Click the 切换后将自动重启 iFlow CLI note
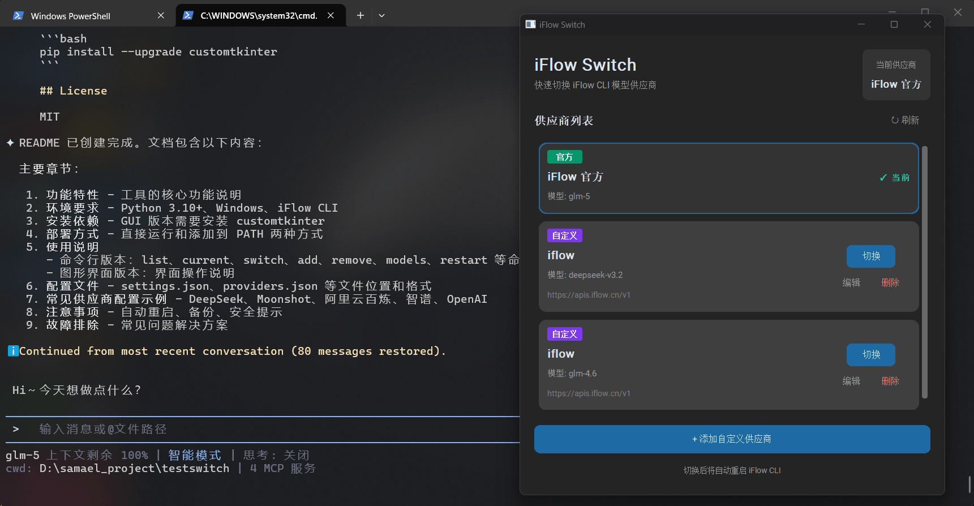 [x=732, y=470]
